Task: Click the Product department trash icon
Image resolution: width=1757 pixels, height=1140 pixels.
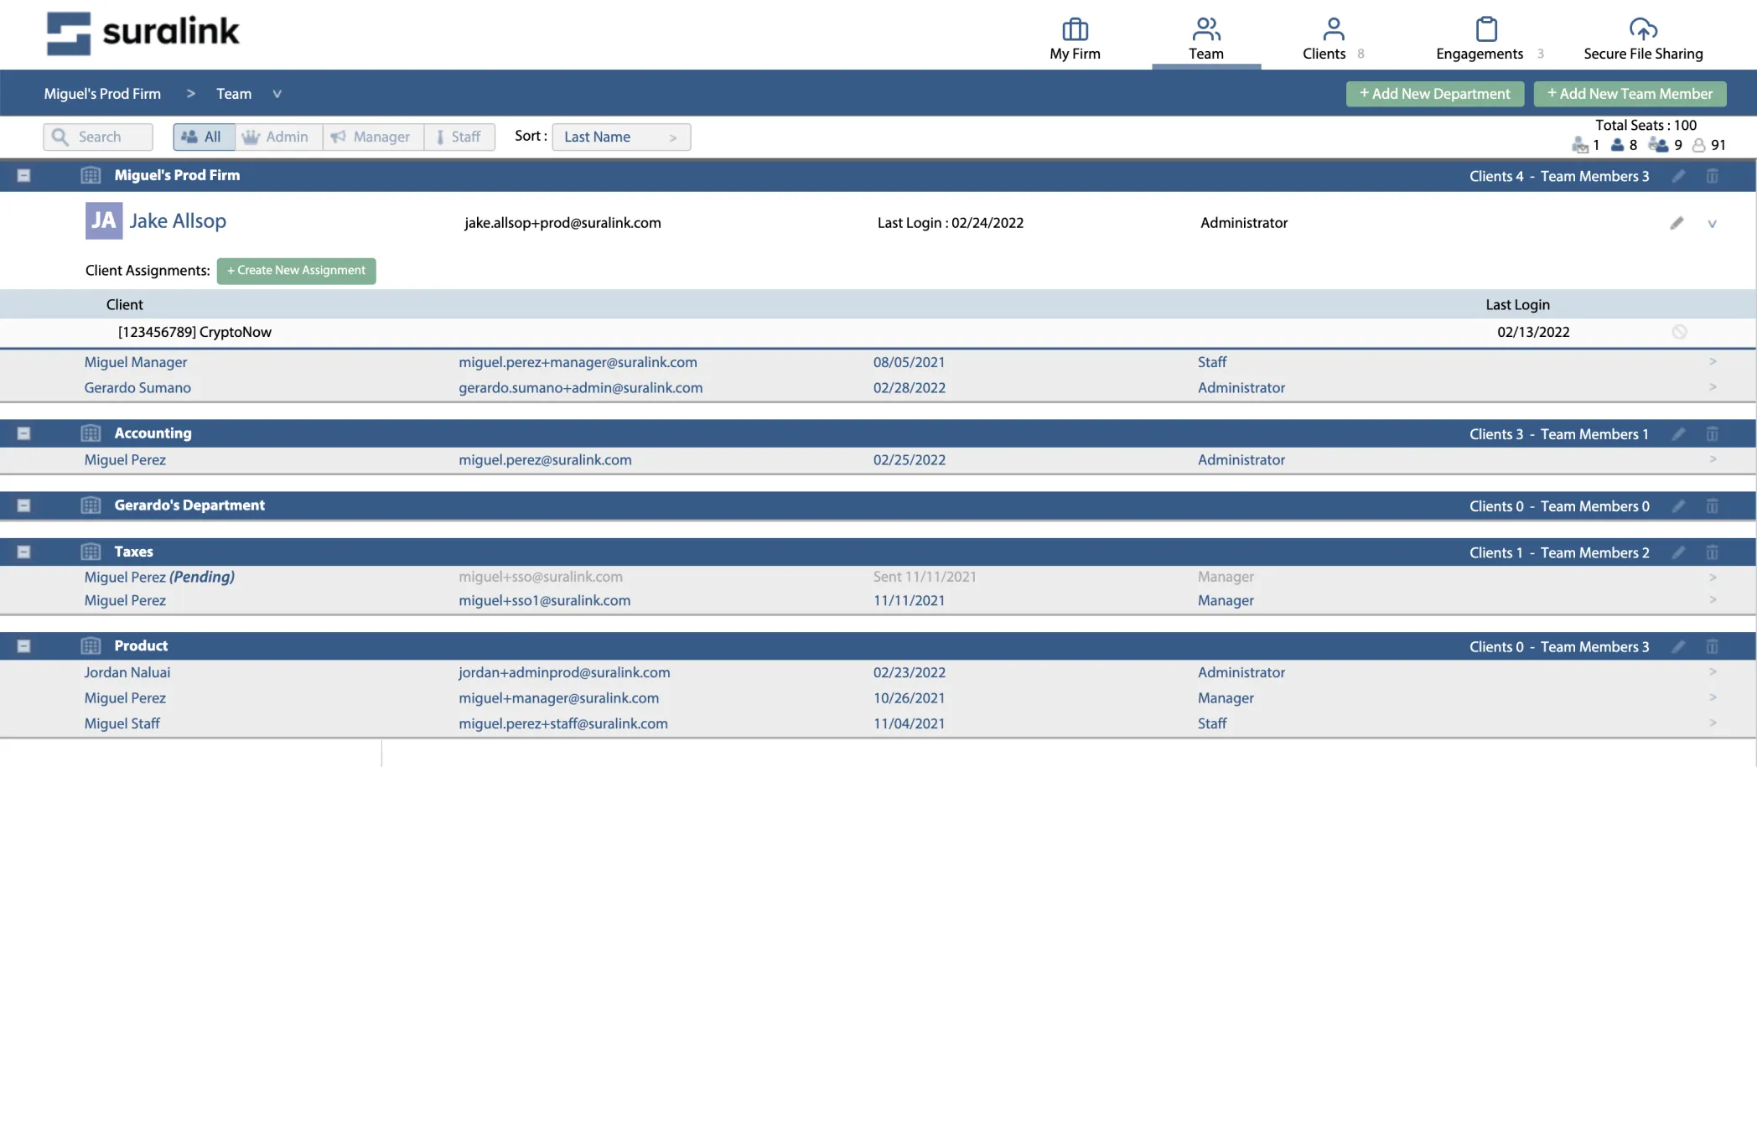Action: click(1713, 646)
